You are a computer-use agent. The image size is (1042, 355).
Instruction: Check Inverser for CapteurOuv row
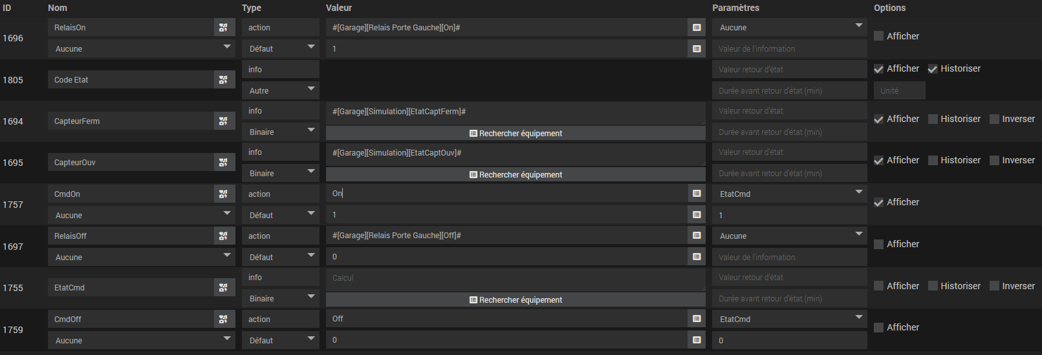pyautogui.click(x=995, y=160)
